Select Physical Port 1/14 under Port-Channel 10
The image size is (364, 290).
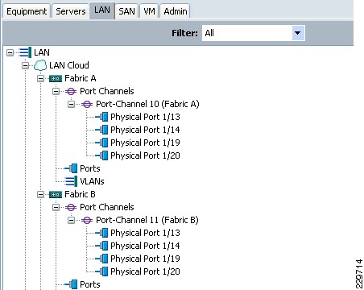click(x=145, y=130)
